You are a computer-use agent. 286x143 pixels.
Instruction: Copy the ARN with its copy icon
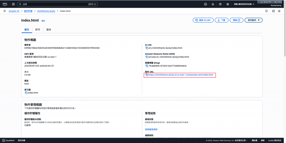tap(147, 57)
